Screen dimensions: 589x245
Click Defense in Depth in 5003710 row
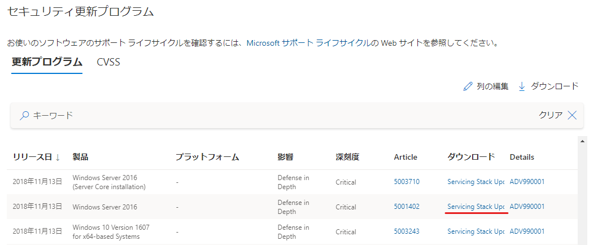[294, 182]
